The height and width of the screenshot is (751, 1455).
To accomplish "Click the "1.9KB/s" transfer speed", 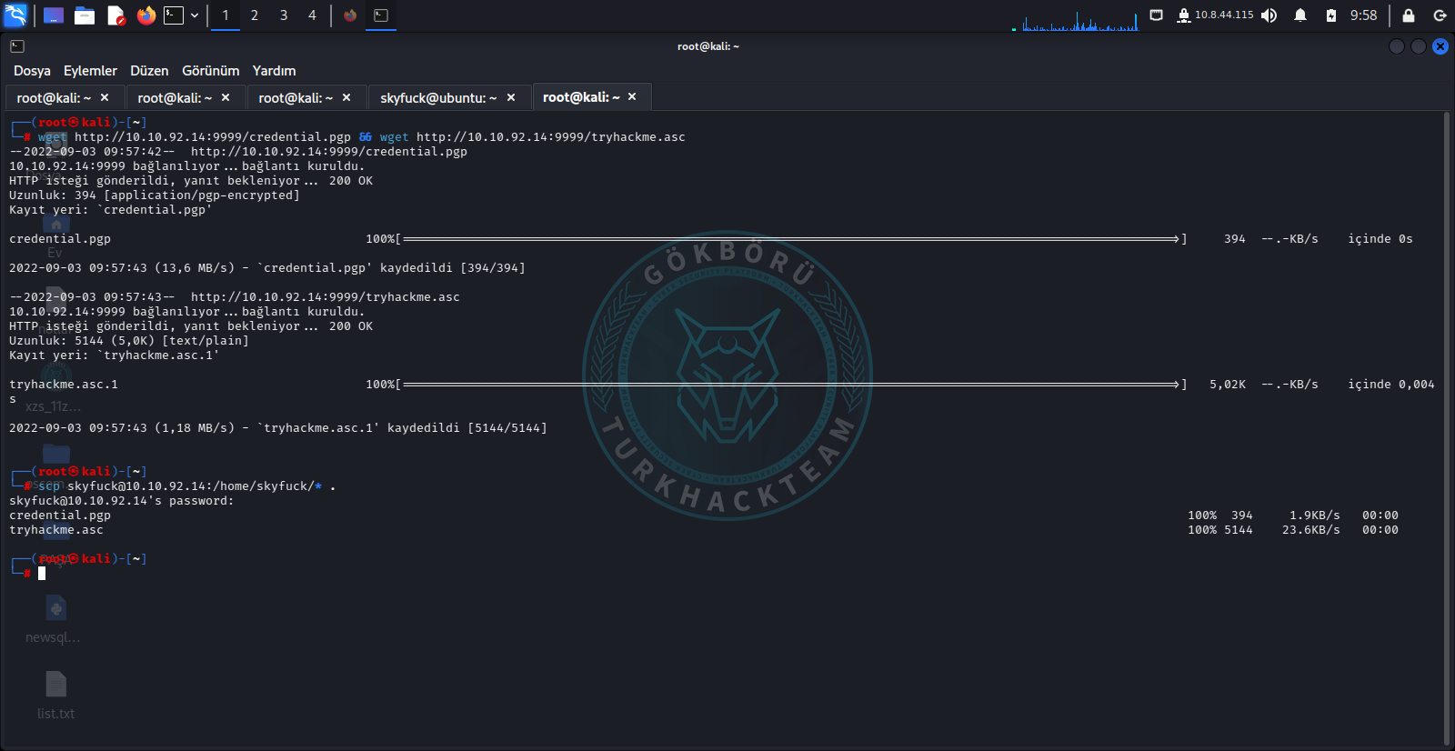I will [1315, 516].
